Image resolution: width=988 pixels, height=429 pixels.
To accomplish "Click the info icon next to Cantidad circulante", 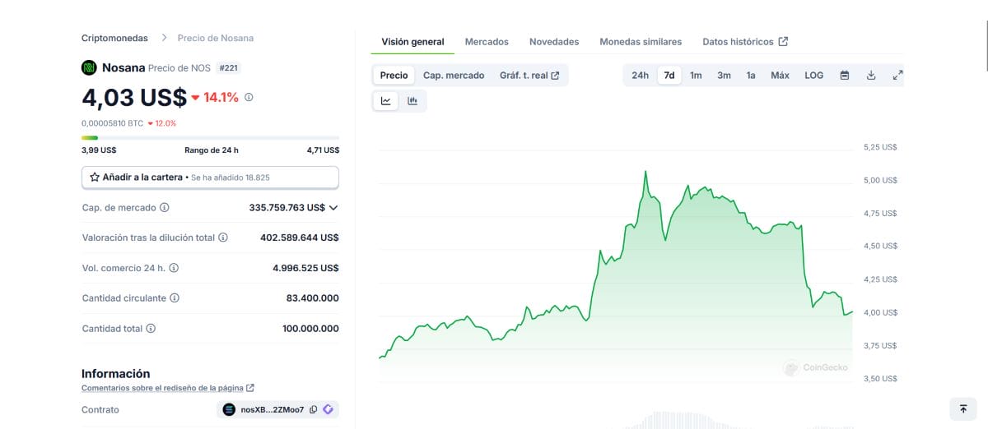I will point(175,298).
